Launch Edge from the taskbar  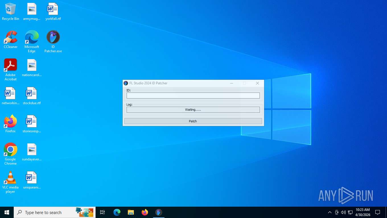(x=117, y=212)
